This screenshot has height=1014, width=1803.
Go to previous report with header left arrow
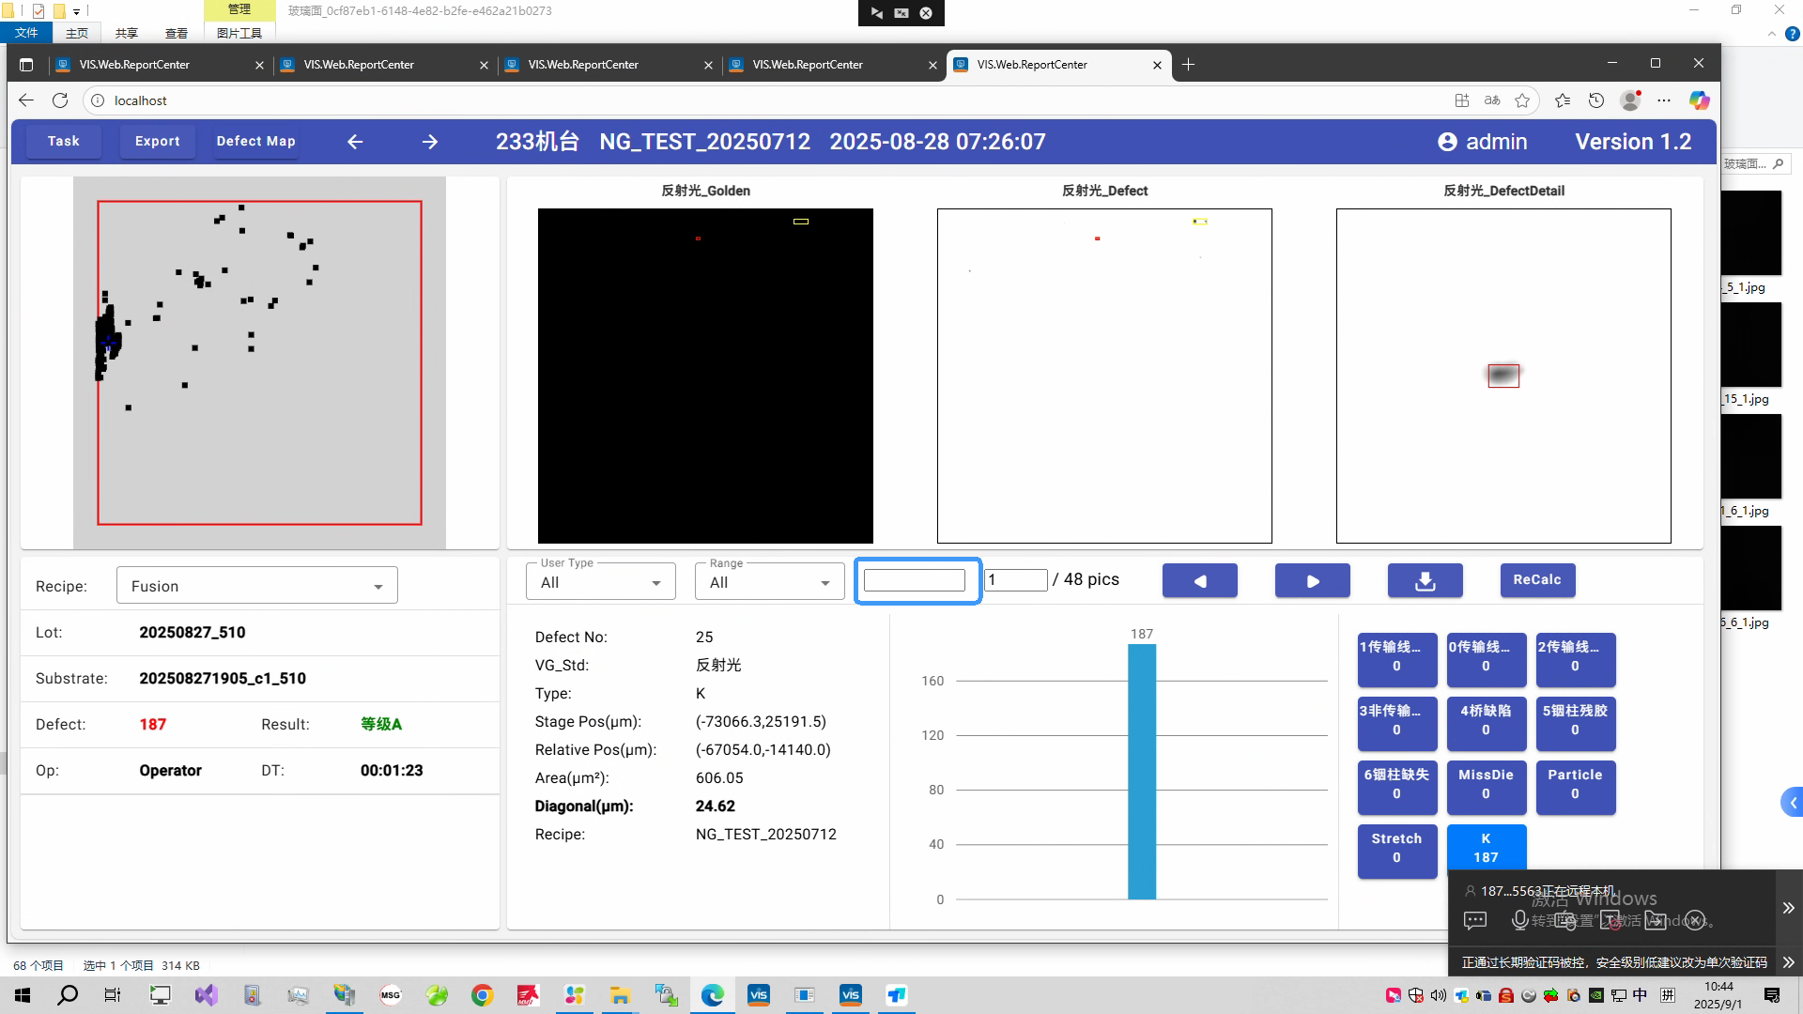[x=355, y=142]
